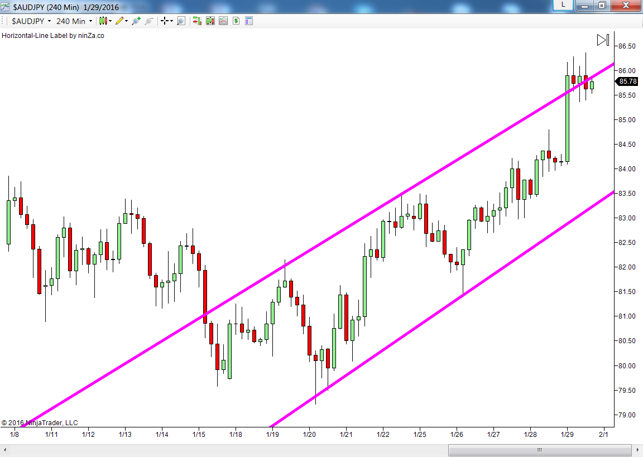Viewport: 643px width, 457px height.
Task: Click the 85.78 current price marker
Action: [627, 81]
